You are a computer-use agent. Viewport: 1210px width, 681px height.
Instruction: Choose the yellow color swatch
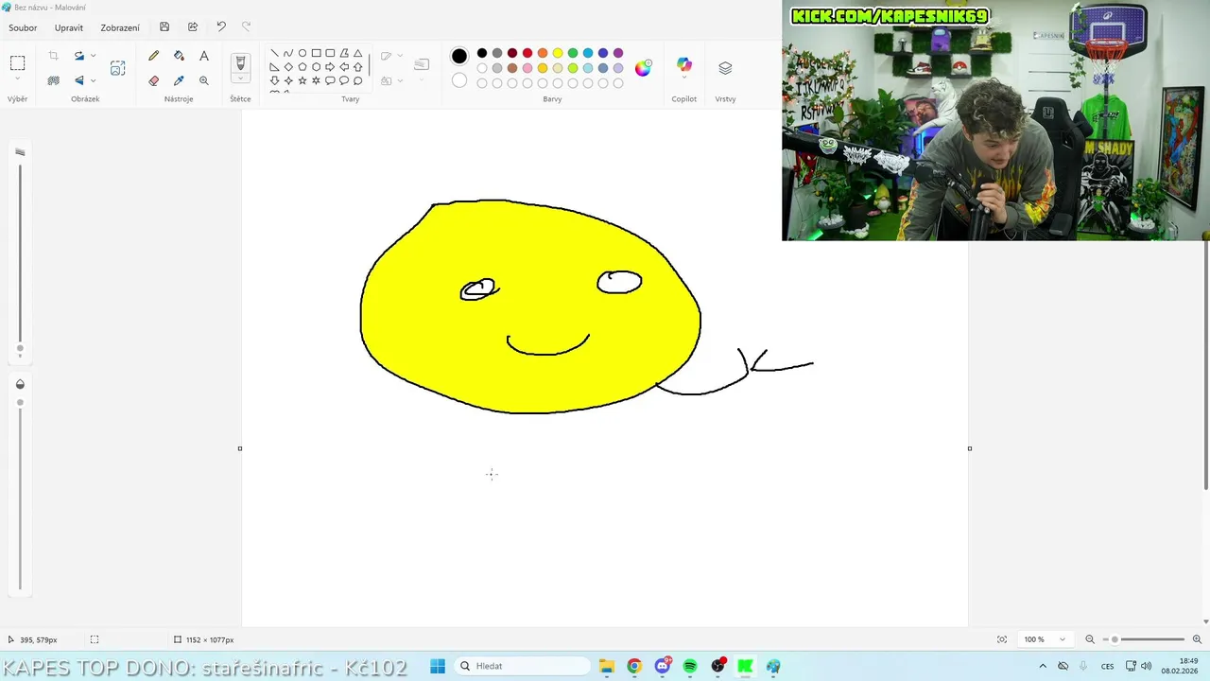[558, 53]
